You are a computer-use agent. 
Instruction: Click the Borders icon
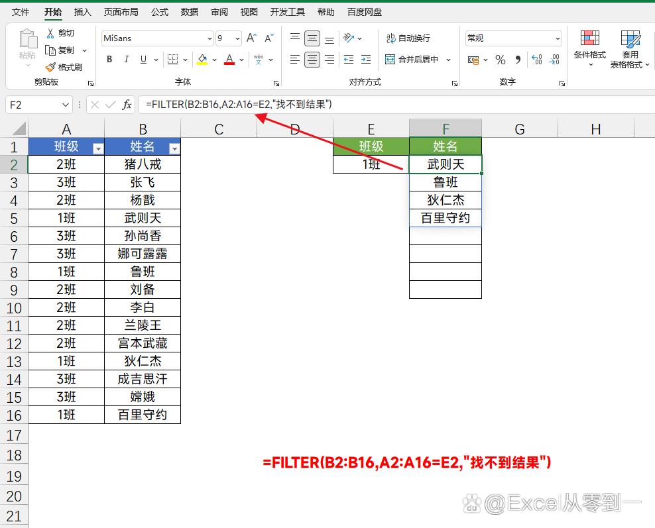tap(172, 60)
